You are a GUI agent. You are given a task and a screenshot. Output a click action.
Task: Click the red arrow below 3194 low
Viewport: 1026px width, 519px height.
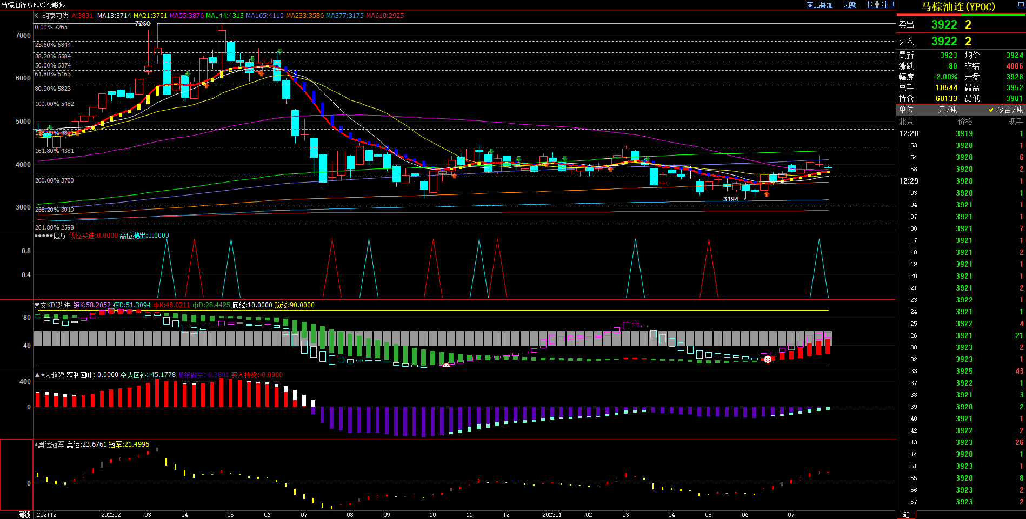(766, 193)
